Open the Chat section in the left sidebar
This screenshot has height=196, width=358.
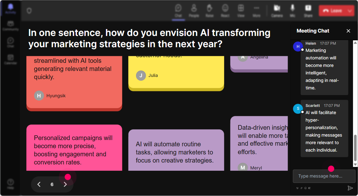point(11,43)
